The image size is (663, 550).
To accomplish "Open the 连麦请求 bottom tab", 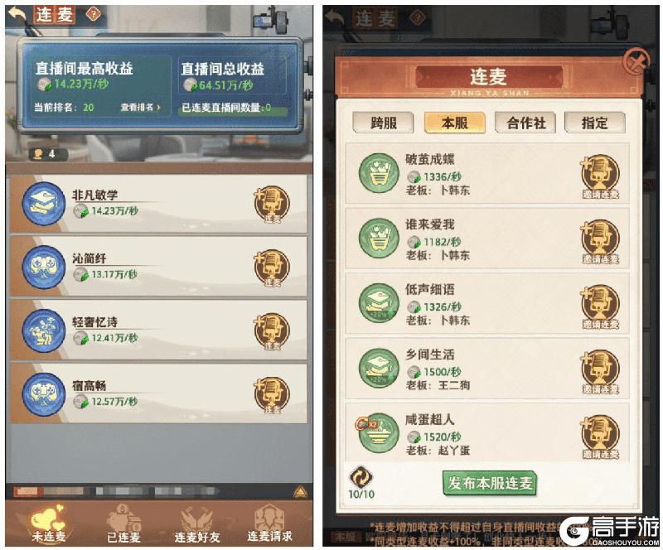I will tap(269, 523).
